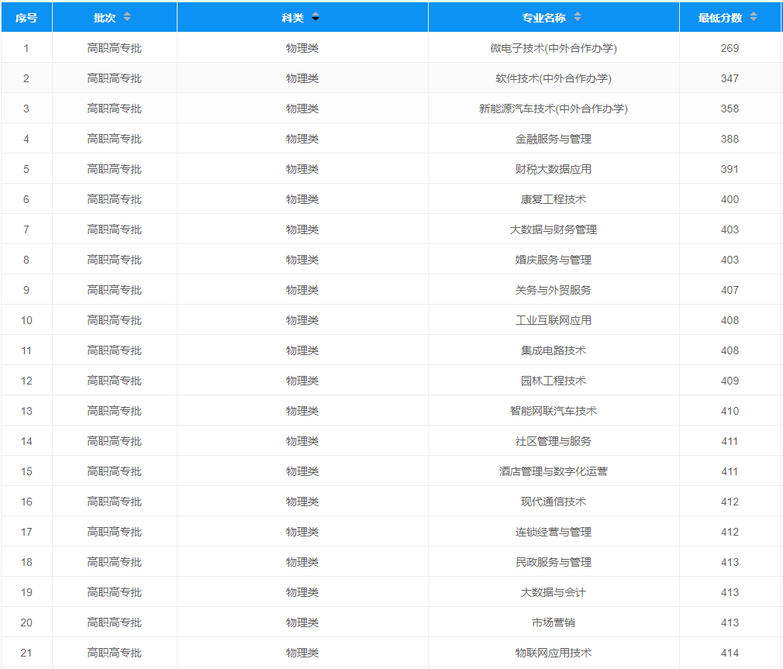783x669 pixels.
Task: Select 工业互联网应用 in the table
Action: pos(553,320)
